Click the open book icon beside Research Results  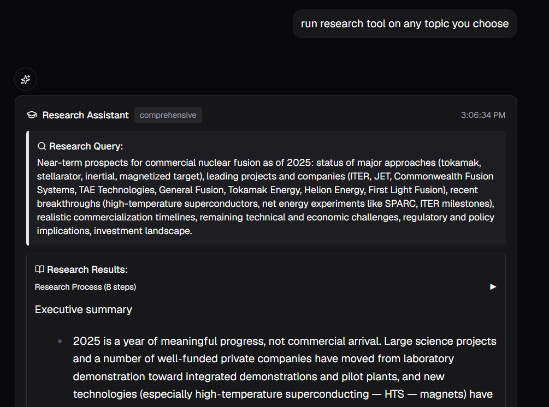pyautogui.click(x=39, y=269)
